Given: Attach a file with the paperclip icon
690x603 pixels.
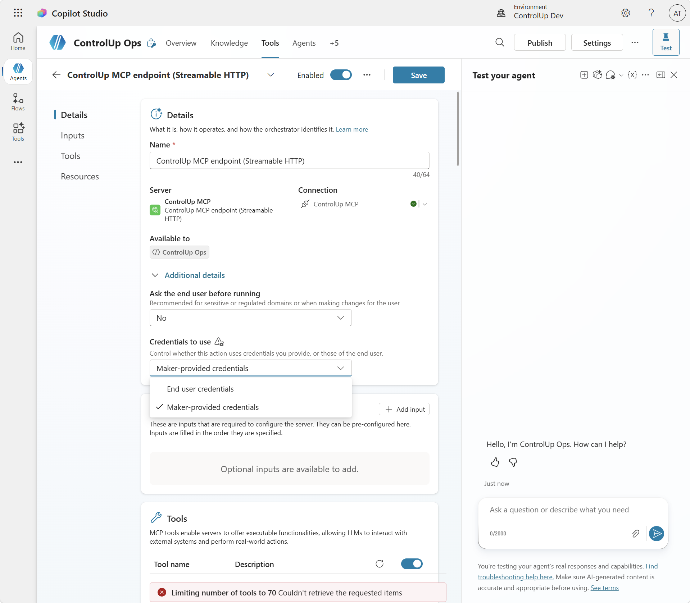Looking at the screenshot, I should [636, 534].
